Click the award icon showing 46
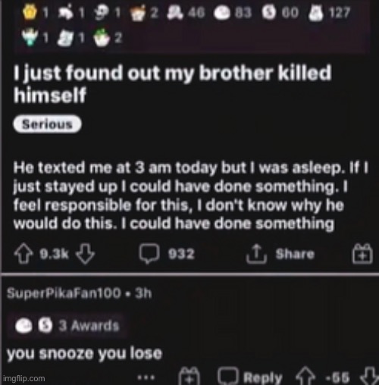379x385 pixels. (x=175, y=12)
